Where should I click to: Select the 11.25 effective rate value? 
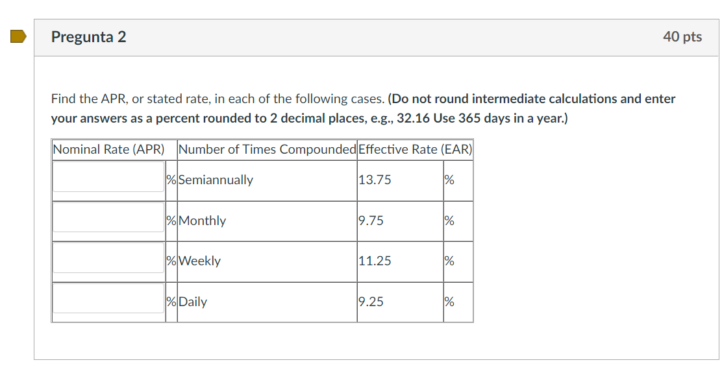(374, 261)
